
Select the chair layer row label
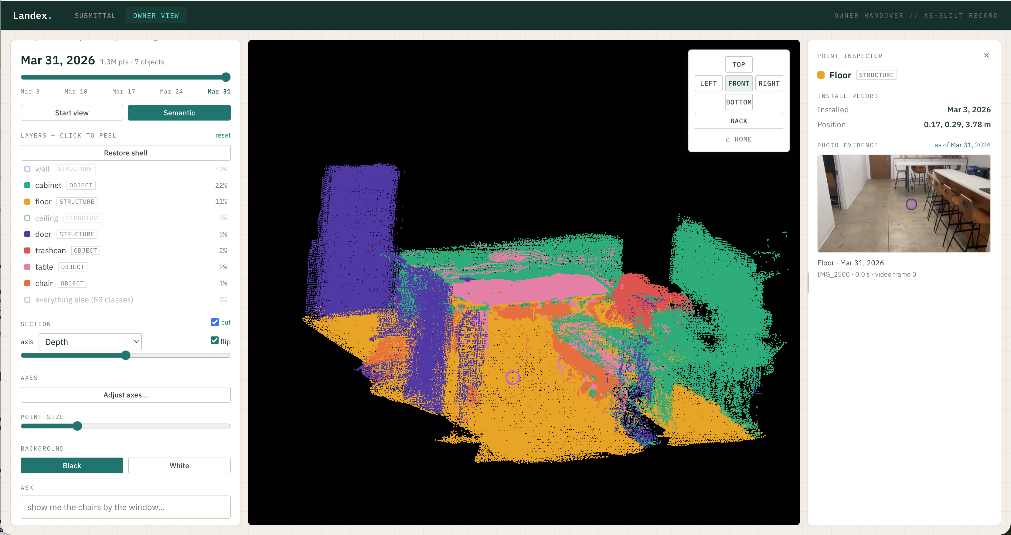pyautogui.click(x=43, y=283)
